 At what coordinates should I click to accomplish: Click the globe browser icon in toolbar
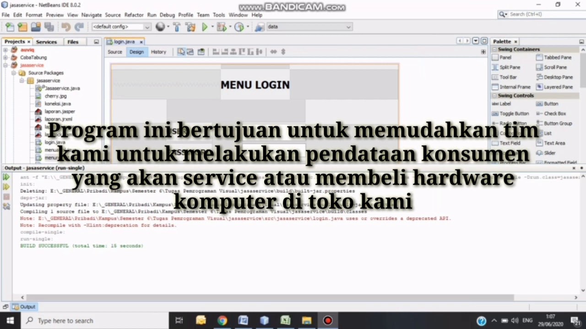pos(160,27)
